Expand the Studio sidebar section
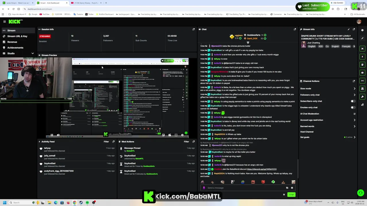367x206 pixels. pyautogui.click(x=32, y=53)
